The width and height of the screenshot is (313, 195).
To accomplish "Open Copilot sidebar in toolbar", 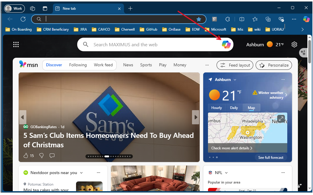I will 306,19.
